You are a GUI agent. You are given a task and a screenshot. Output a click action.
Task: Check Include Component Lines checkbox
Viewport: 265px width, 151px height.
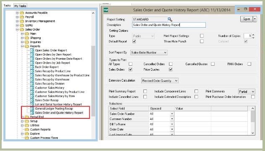tap(196, 91)
